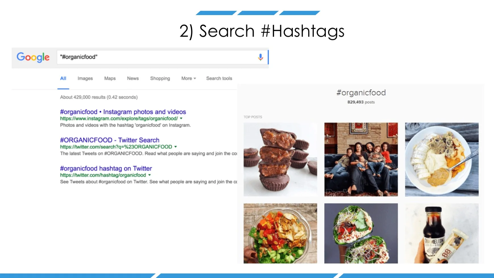494x278 pixels.
Task: Click the "829,493 posts" count
Action: [361, 102]
